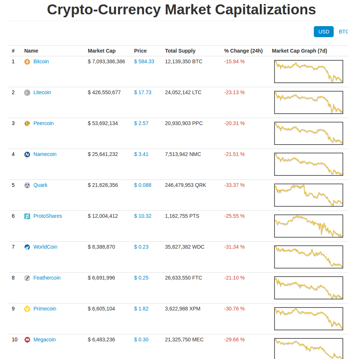The width and height of the screenshot is (348, 359).
Task: Click the yellow Primecoin logo icon
Action: coord(27,309)
